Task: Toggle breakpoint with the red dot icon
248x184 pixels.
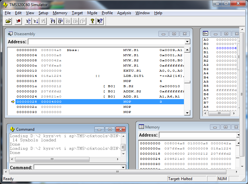Action: pos(18,21)
